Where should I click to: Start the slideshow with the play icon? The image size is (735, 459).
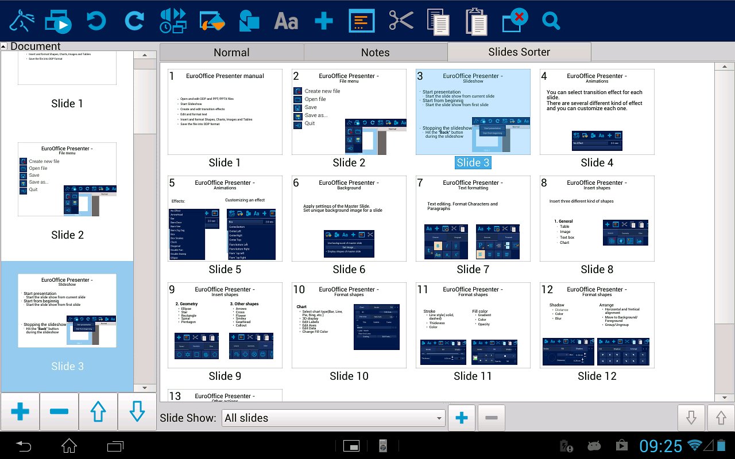click(58, 21)
